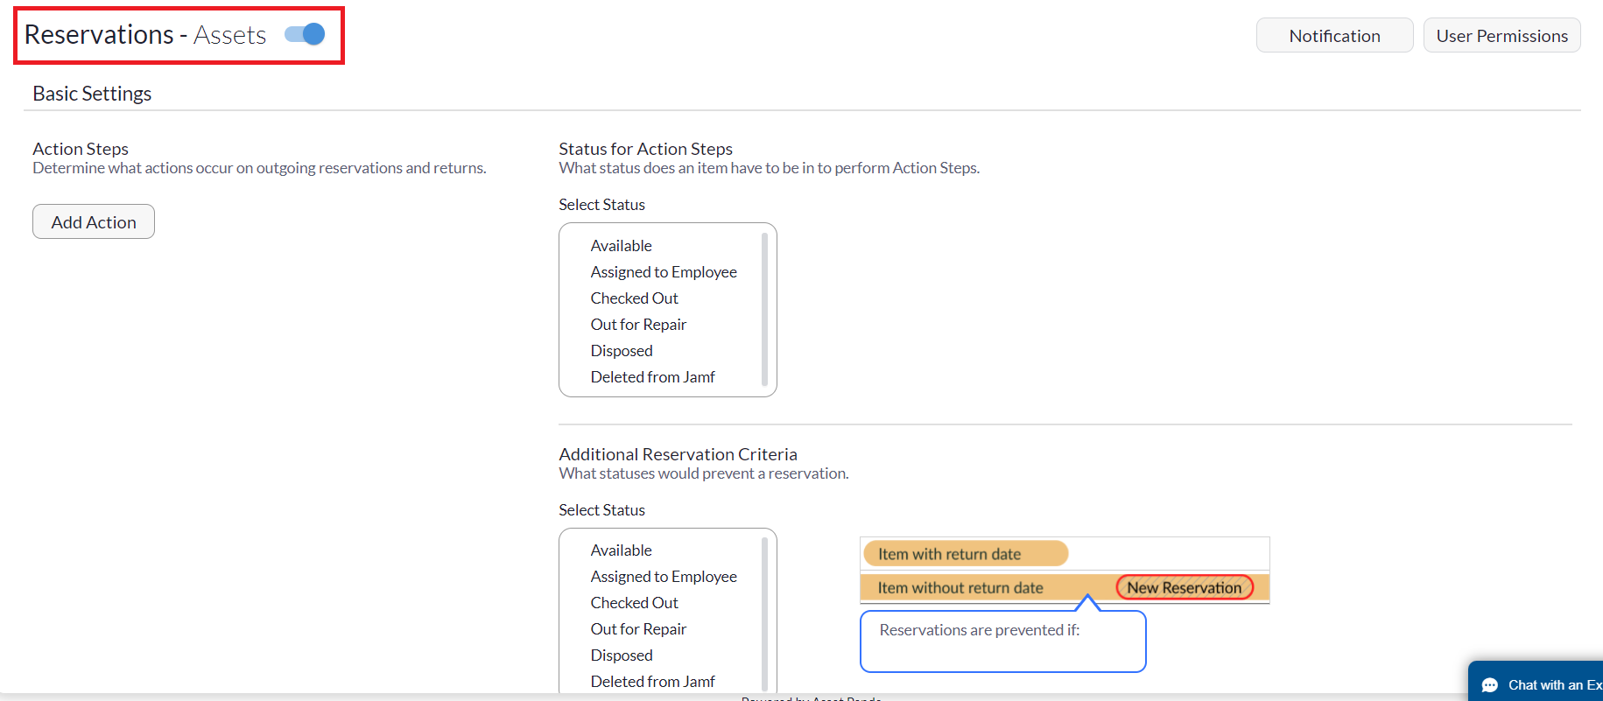The height and width of the screenshot is (701, 1603).
Task: Click the Add Action button
Action: pyautogui.click(x=94, y=221)
